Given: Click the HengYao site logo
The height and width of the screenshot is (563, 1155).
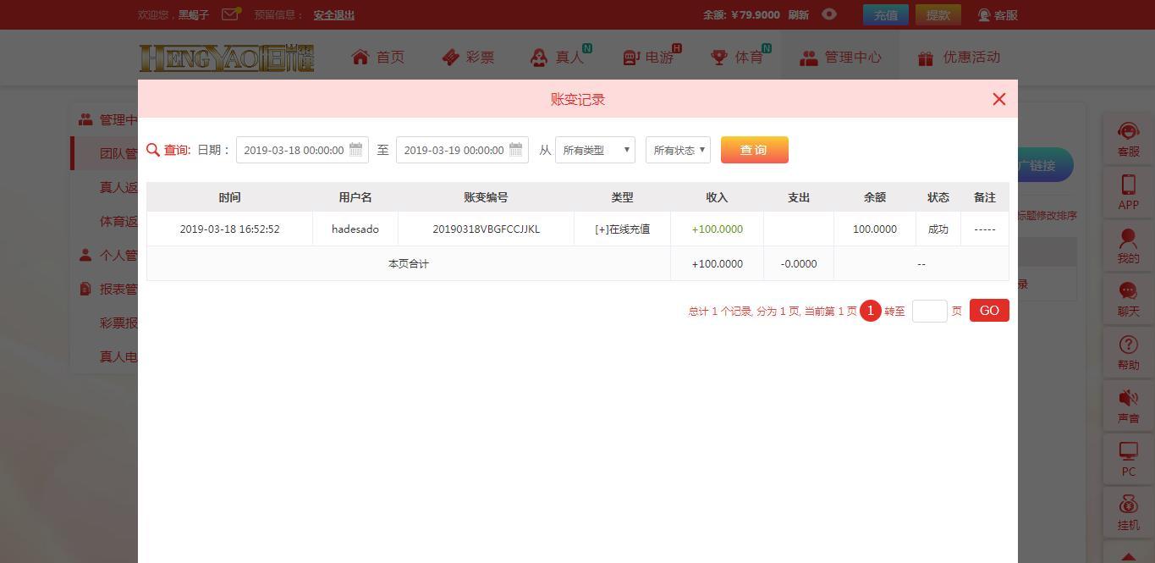Looking at the screenshot, I should click(x=227, y=58).
